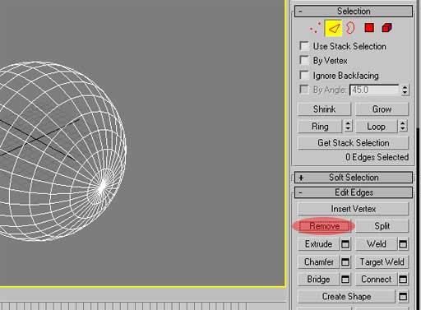Screen dimensions: 421x310
Task: Open Create Shape settings dialog icon
Action: point(403,296)
